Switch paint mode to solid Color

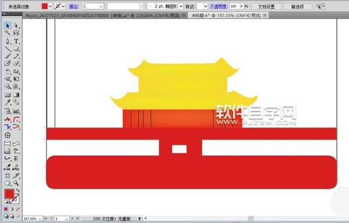(6, 209)
